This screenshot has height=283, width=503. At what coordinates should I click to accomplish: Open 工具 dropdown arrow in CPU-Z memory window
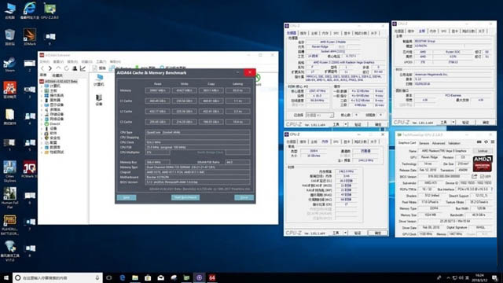click(x=346, y=233)
